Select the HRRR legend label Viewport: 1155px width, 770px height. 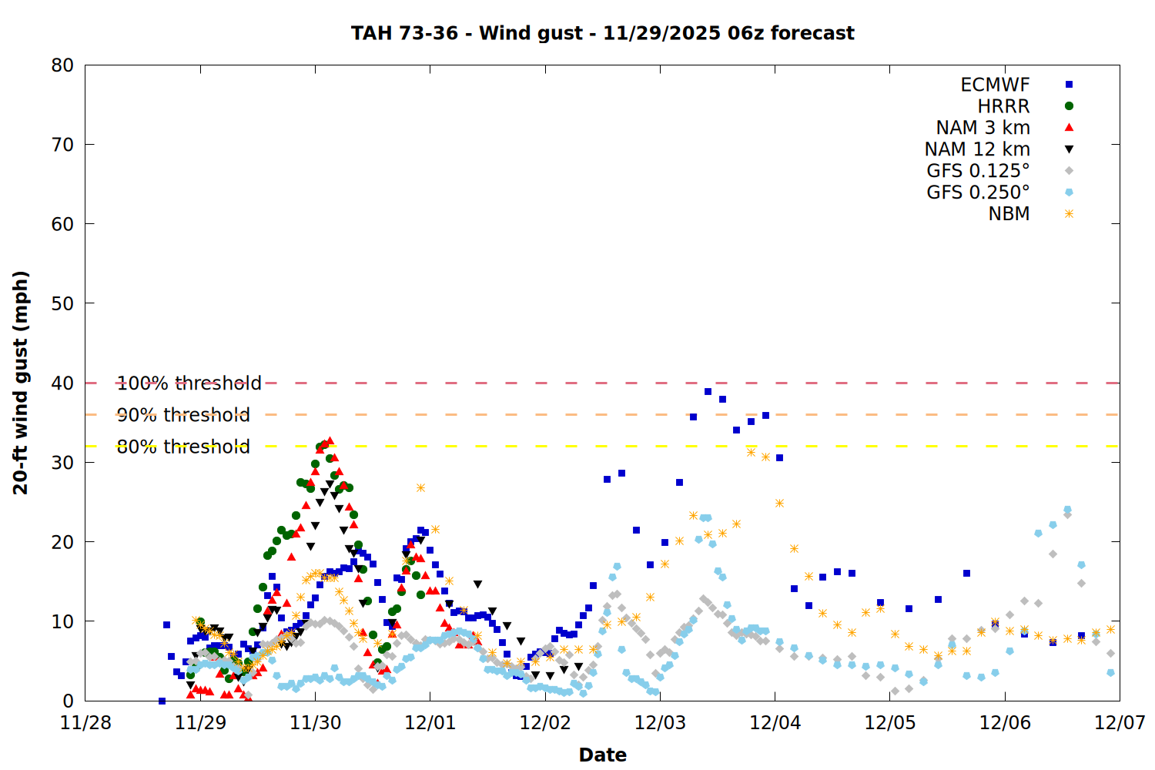pos(1003,106)
